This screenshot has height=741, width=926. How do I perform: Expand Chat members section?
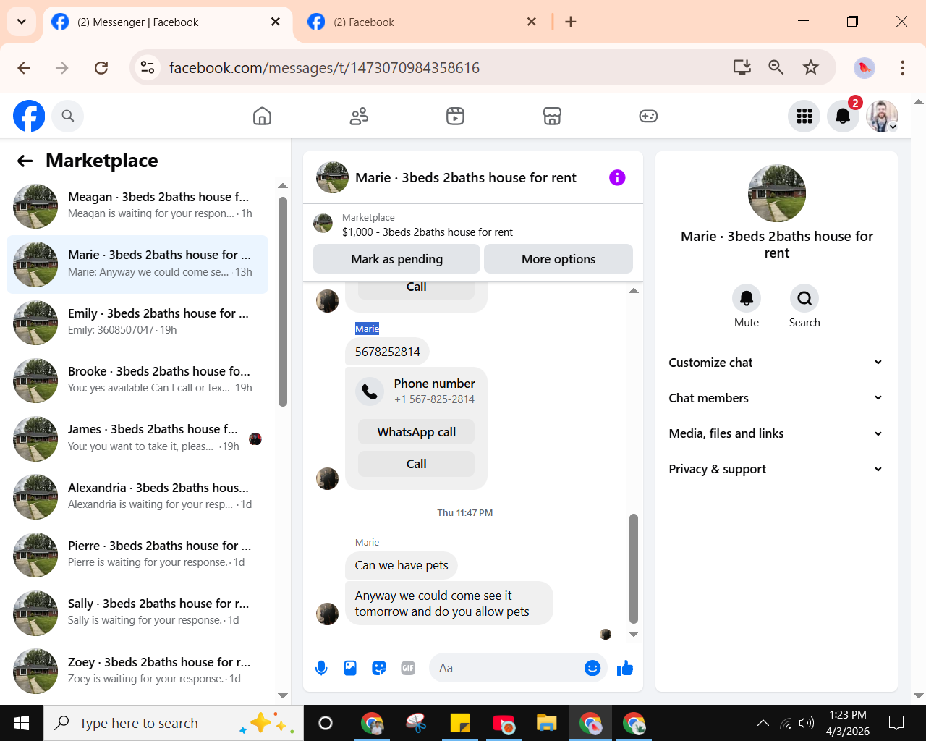(x=776, y=398)
